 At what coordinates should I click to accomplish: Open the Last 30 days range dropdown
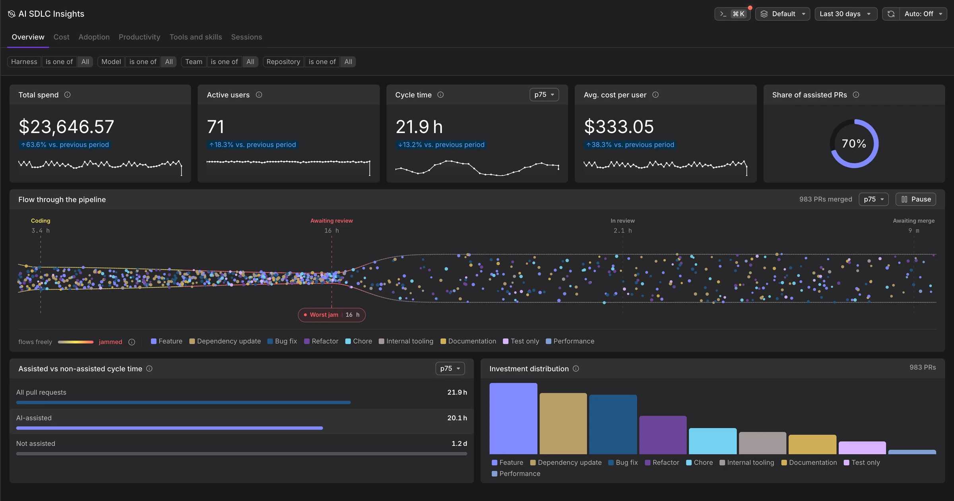click(x=845, y=14)
